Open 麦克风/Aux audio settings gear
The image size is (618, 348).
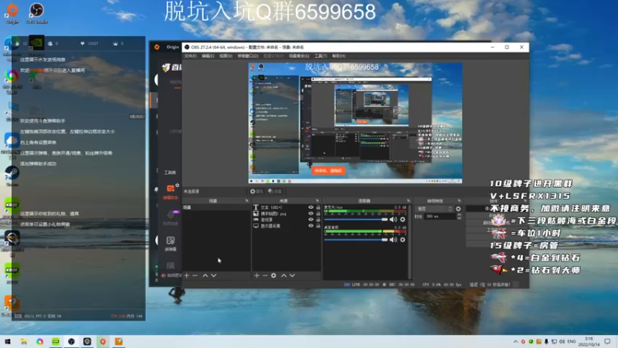(402, 220)
